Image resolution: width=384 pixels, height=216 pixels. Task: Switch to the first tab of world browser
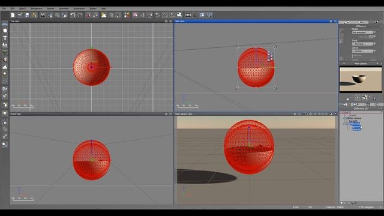click(345, 105)
